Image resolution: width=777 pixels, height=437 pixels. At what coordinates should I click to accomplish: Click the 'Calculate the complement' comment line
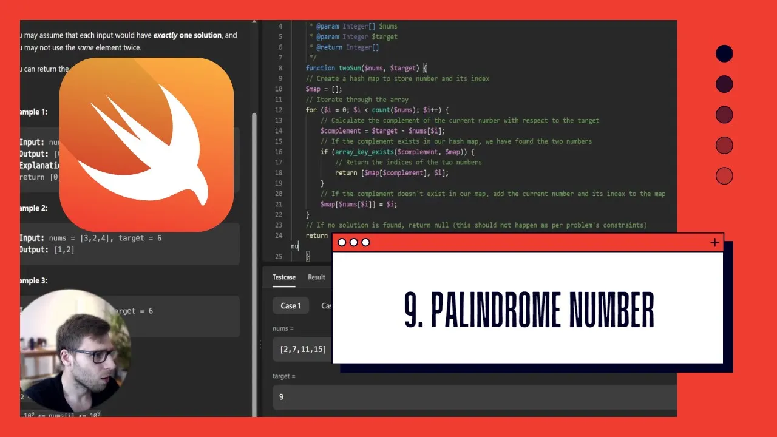(460, 120)
